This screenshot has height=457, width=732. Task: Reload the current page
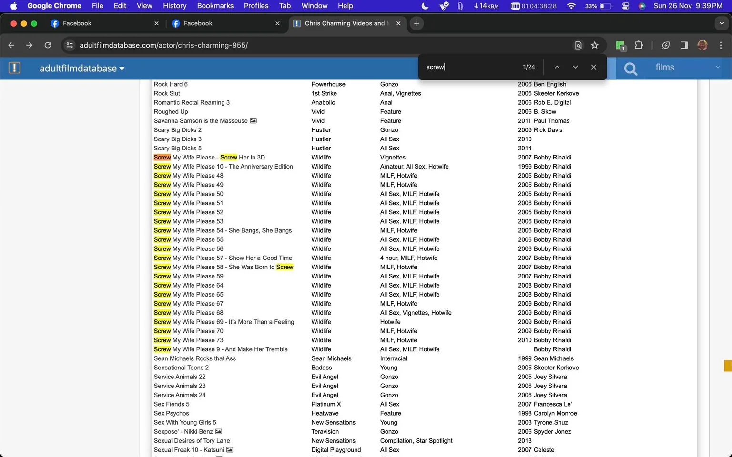pyautogui.click(x=48, y=45)
